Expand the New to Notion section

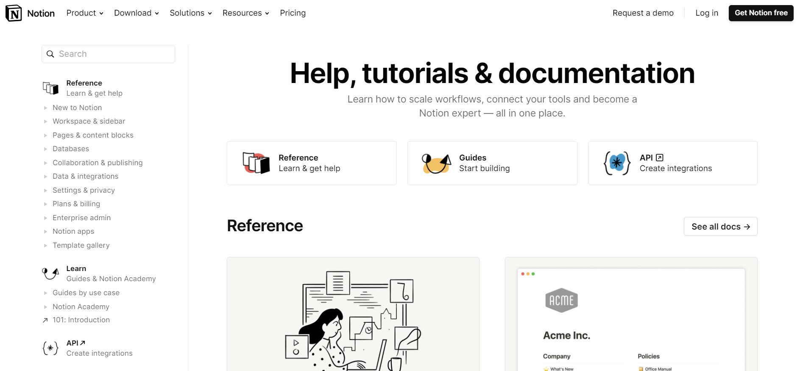[46, 108]
